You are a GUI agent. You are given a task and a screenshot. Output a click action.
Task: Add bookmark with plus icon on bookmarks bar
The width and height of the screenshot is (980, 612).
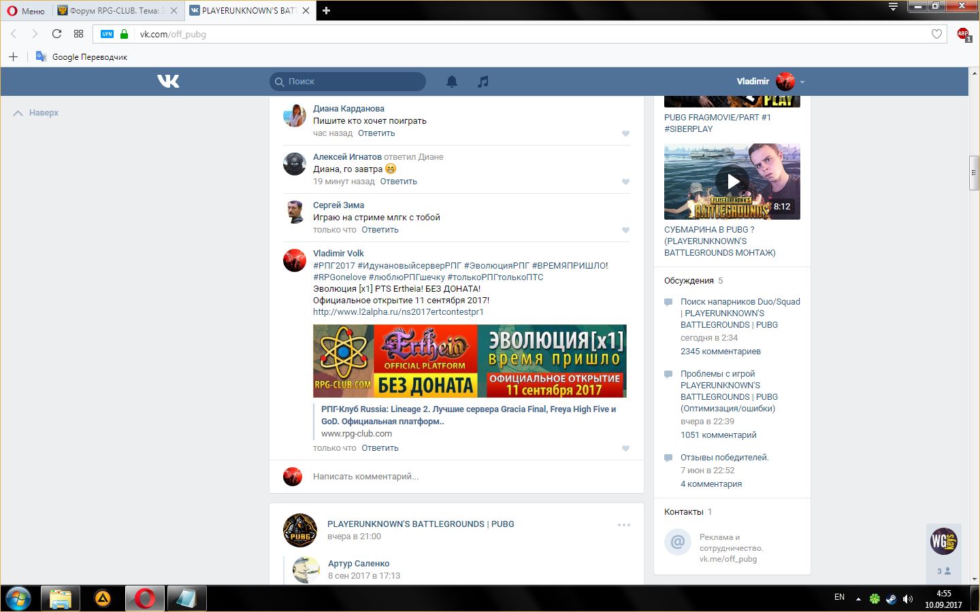[13, 56]
